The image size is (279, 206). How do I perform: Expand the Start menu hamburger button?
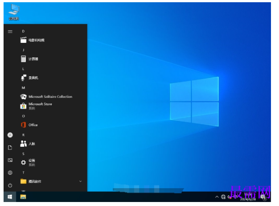(x=10, y=32)
